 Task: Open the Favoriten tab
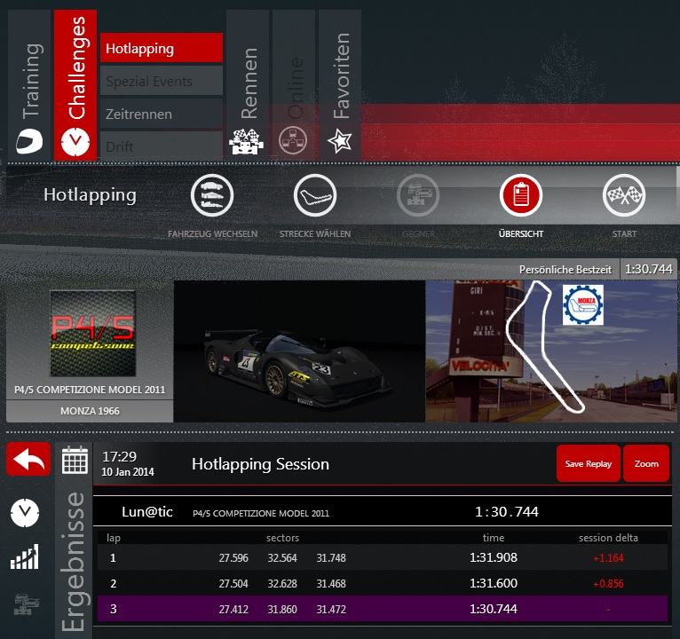coord(340,85)
